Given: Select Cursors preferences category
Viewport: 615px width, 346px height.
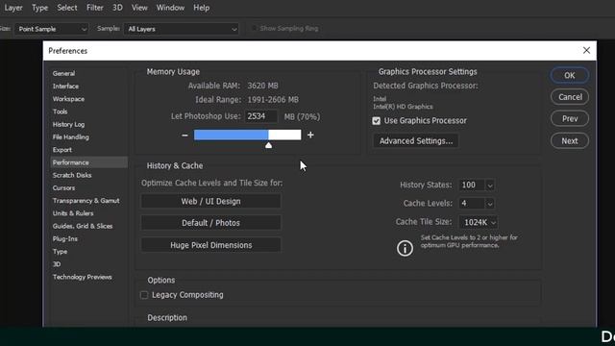Looking at the screenshot, I should coord(63,188).
